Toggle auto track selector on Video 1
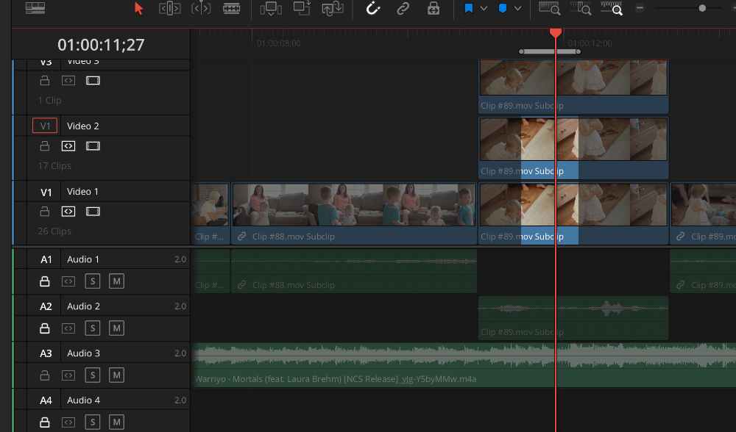 68,212
